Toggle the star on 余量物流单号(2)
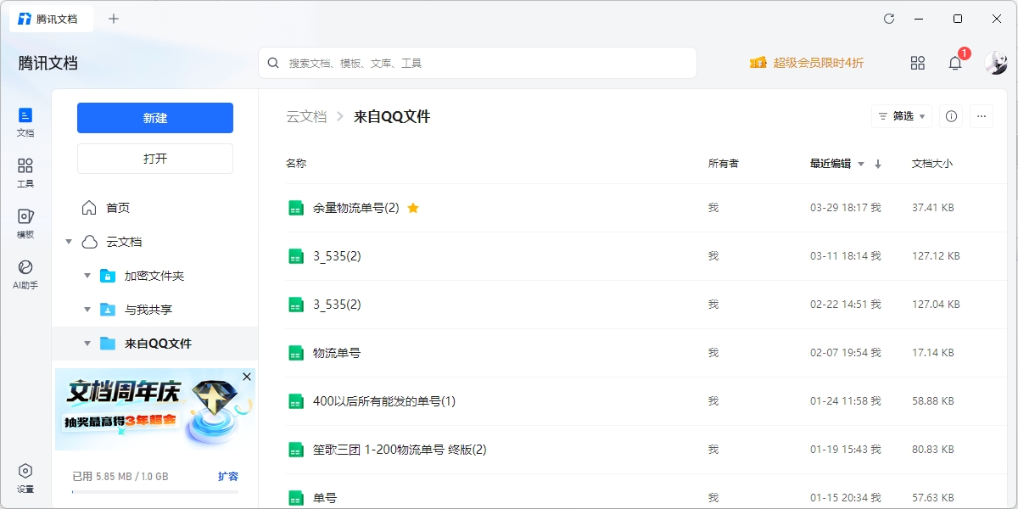This screenshot has width=1018, height=509. coord(413,208)
